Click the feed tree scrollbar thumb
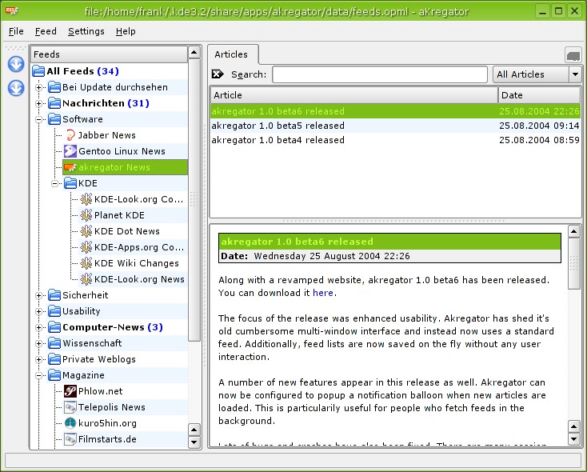 (x=194, y=200)
